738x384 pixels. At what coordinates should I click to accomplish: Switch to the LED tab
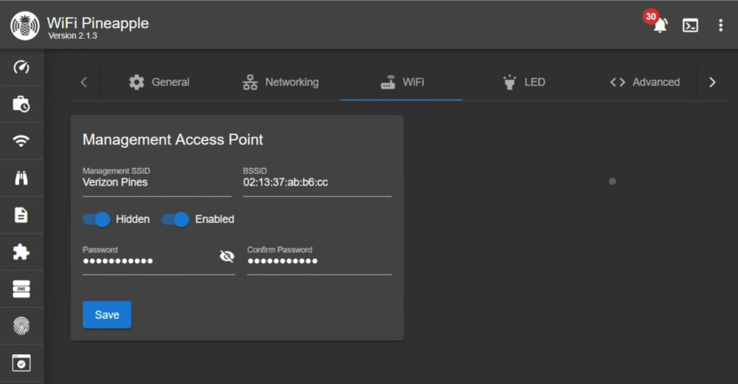point(524,82)
